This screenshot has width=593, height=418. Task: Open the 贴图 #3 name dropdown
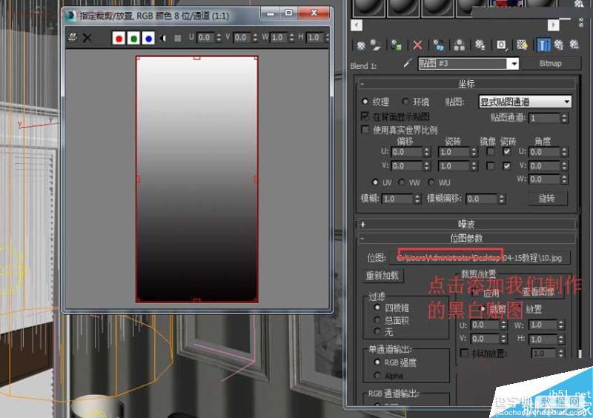point(514,64)
